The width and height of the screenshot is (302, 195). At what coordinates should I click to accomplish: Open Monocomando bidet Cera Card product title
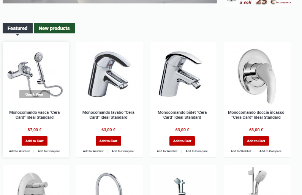point(182,115)
